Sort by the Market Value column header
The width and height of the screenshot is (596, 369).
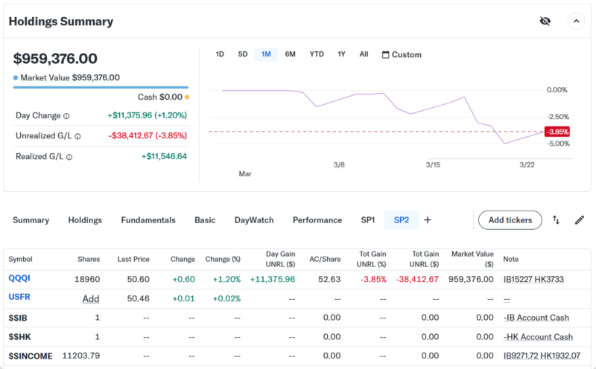click(x=473, y=259)
